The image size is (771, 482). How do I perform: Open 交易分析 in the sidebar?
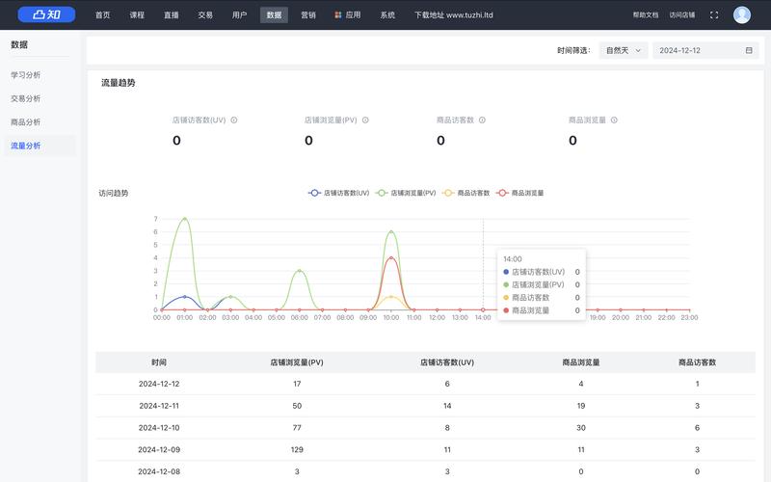click(26, 98)
